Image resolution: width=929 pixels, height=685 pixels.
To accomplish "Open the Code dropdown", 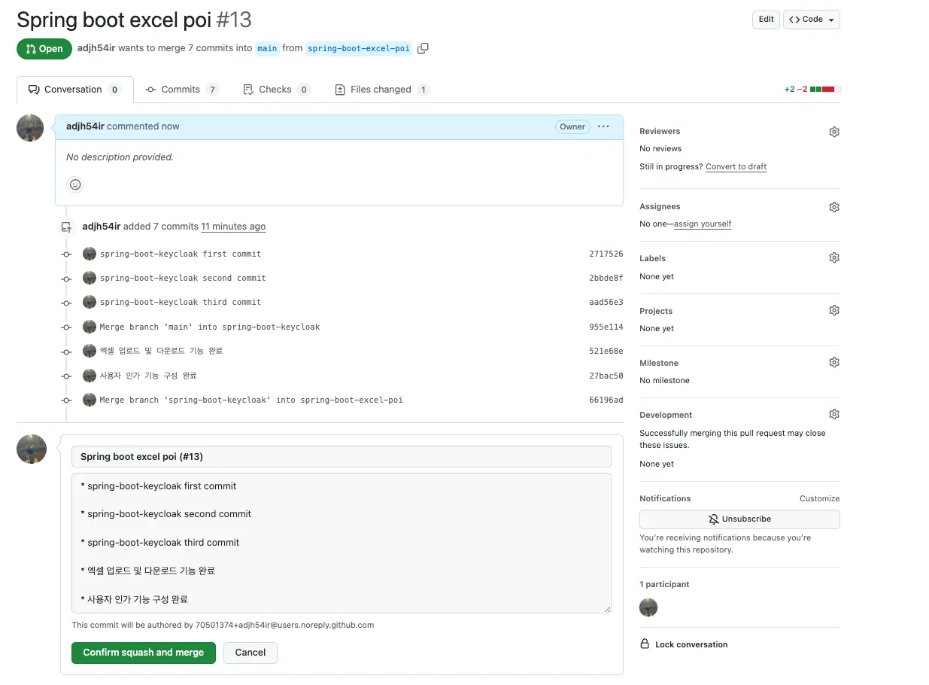I will click(x=812, y=20).
